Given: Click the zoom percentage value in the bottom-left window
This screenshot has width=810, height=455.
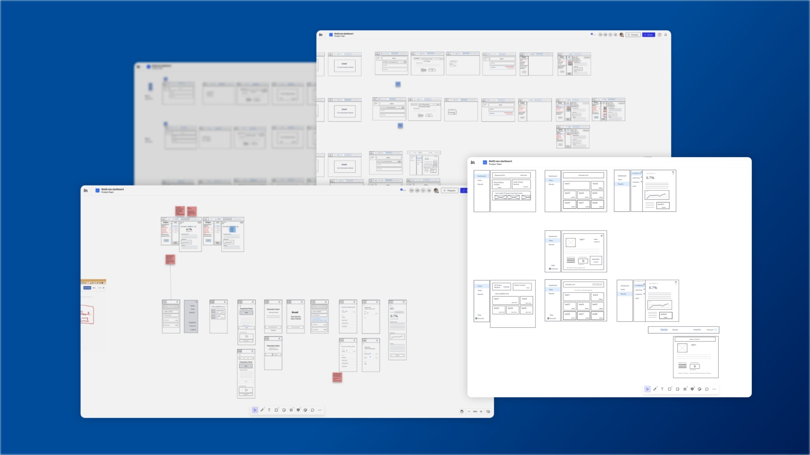Looking at the screenshot, I should [x=475, y=411].
